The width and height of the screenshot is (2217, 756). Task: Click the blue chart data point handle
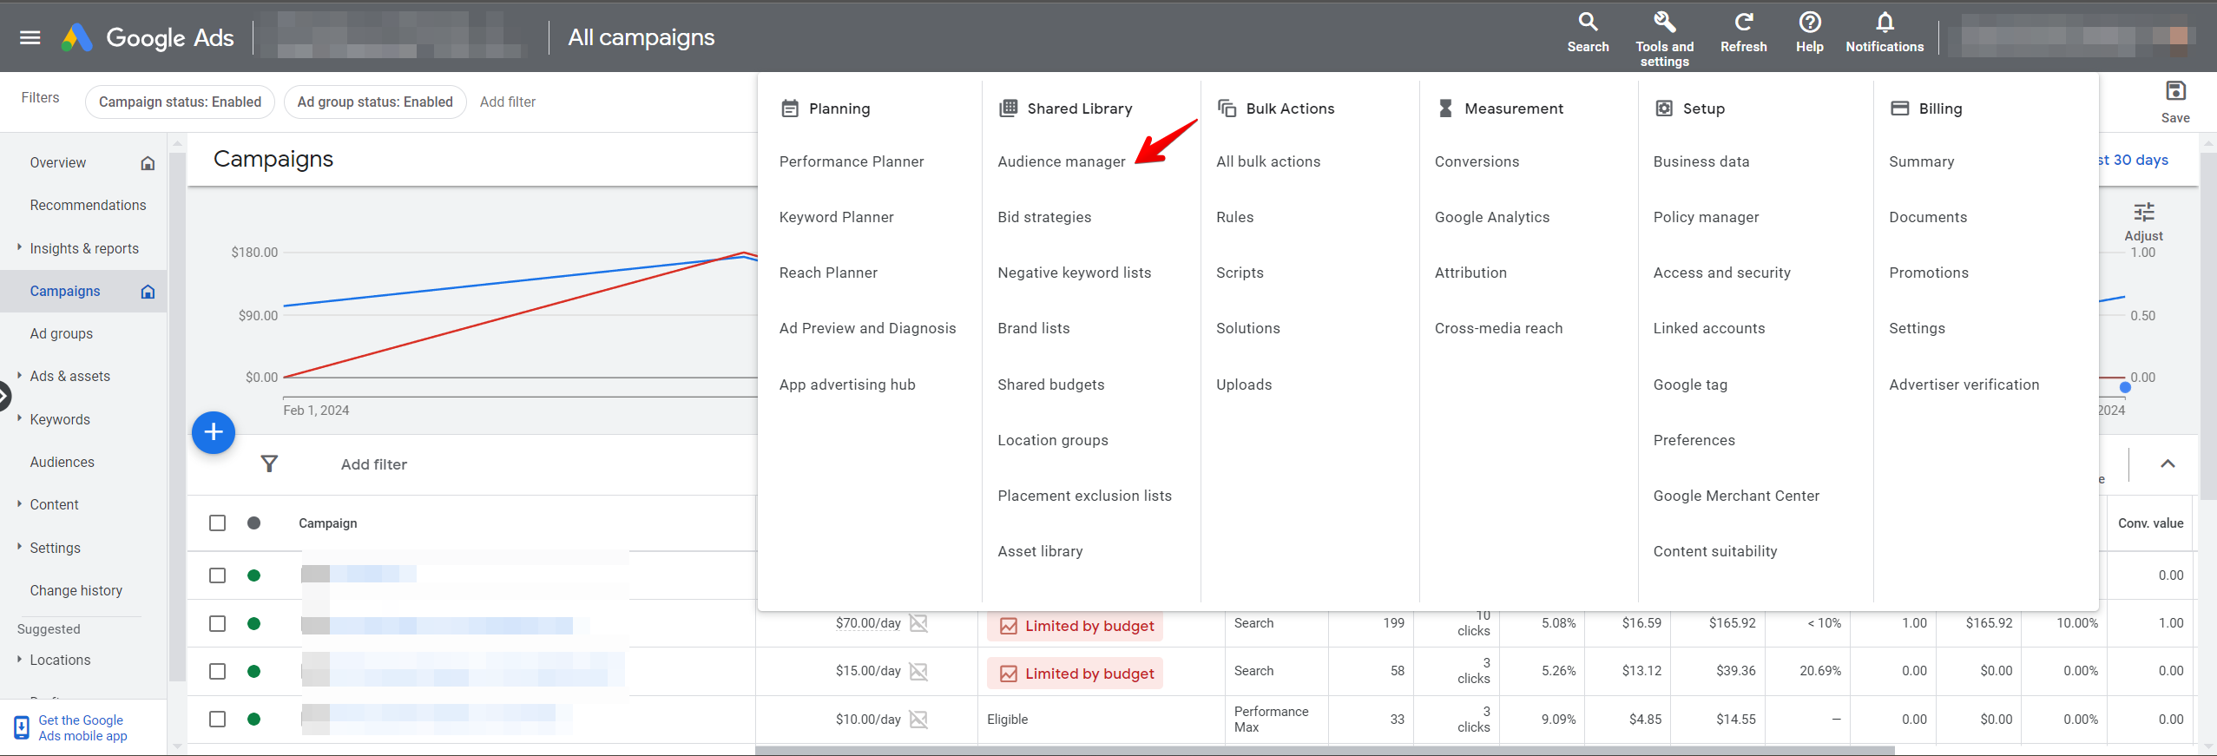[2125, 387]
